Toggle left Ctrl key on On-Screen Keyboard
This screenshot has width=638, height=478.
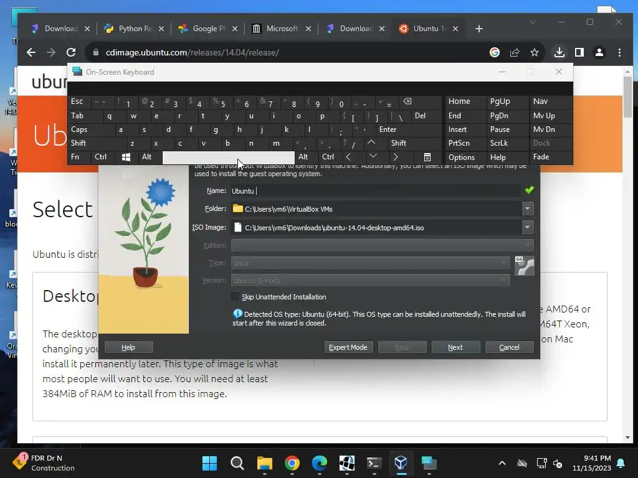click(x=103, y=157)
